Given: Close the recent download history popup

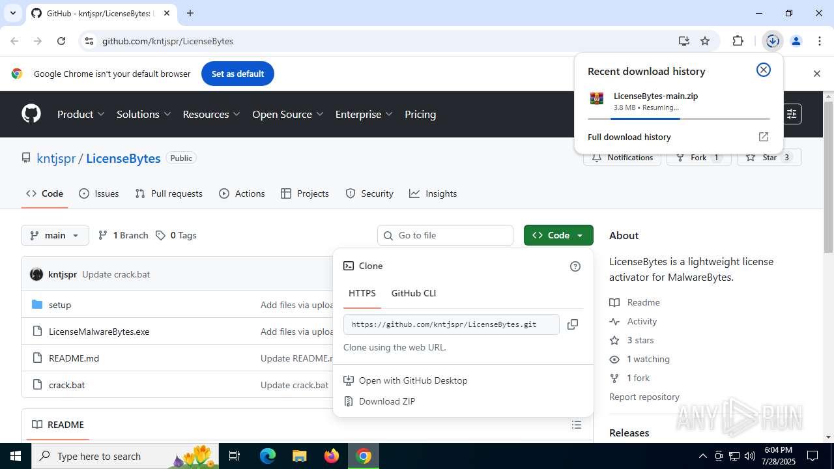Looking at the screenshot, I should (764, 70).
